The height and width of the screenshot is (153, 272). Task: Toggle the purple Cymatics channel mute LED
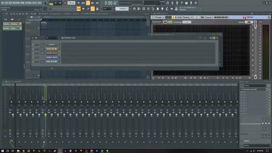pyautogui.click(x=33, y=57)
